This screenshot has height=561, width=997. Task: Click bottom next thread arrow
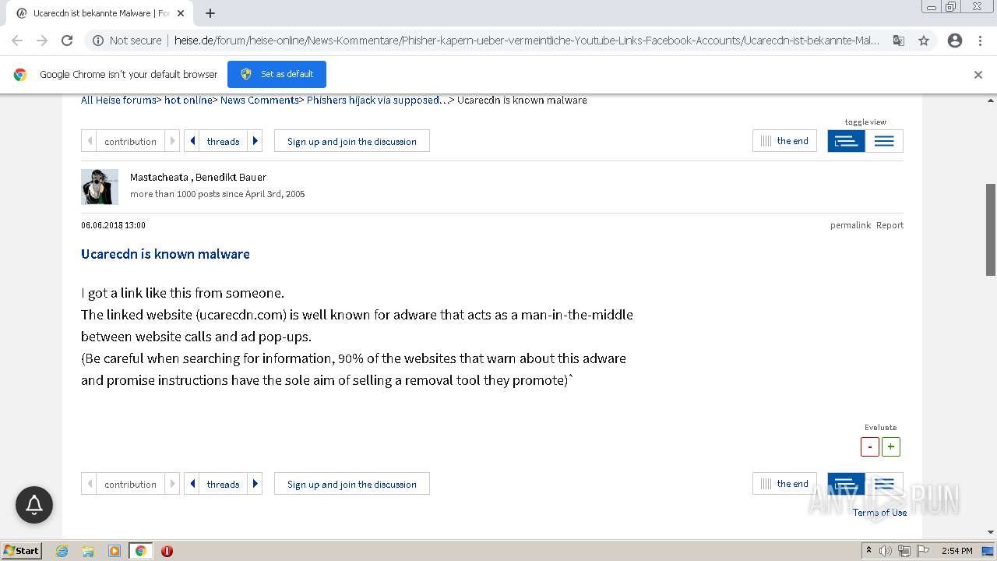pyautogui.click(x=255, y=484)
